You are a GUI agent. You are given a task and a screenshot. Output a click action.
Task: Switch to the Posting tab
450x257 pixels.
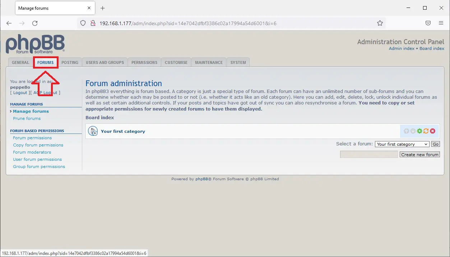[x=70, y=62]
